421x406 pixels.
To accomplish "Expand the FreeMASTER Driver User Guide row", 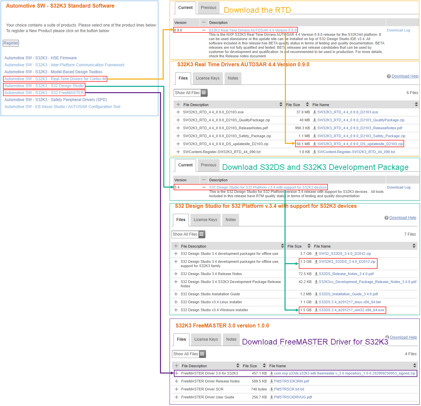I will coord(177,397).
